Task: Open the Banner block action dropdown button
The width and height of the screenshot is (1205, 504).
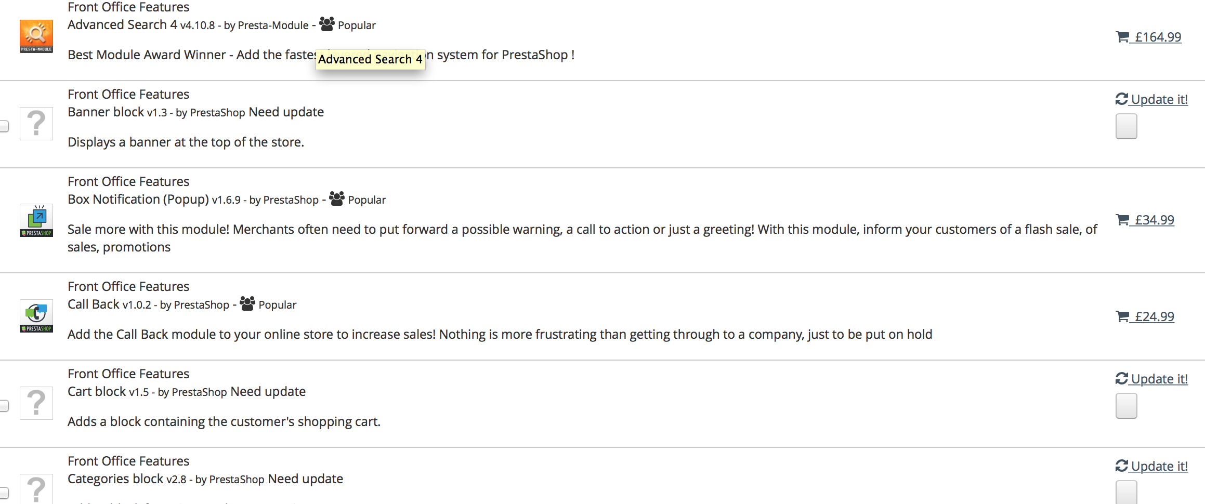Action: coord(1126,126)
